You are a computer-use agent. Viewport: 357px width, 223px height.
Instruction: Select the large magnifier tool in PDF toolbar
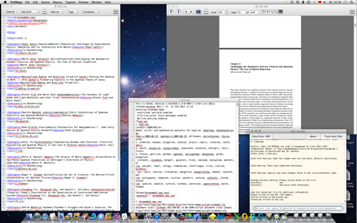[276, 12]
